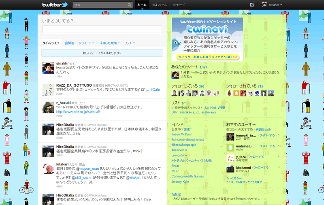
Task: Open the Spr-Hkd list link
Action: 210,108
